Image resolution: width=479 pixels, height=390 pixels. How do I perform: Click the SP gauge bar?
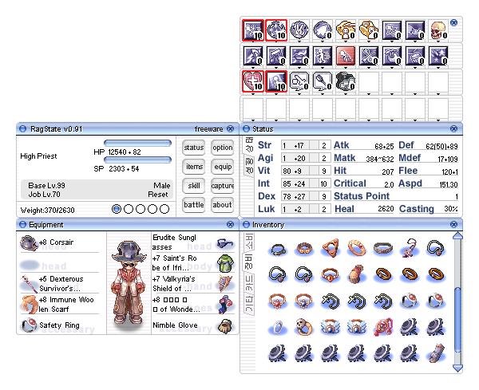[x=138, y=160]
